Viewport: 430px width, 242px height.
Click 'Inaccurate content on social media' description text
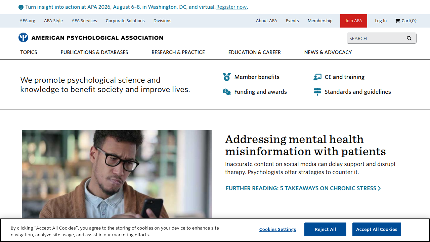[310, 168]
